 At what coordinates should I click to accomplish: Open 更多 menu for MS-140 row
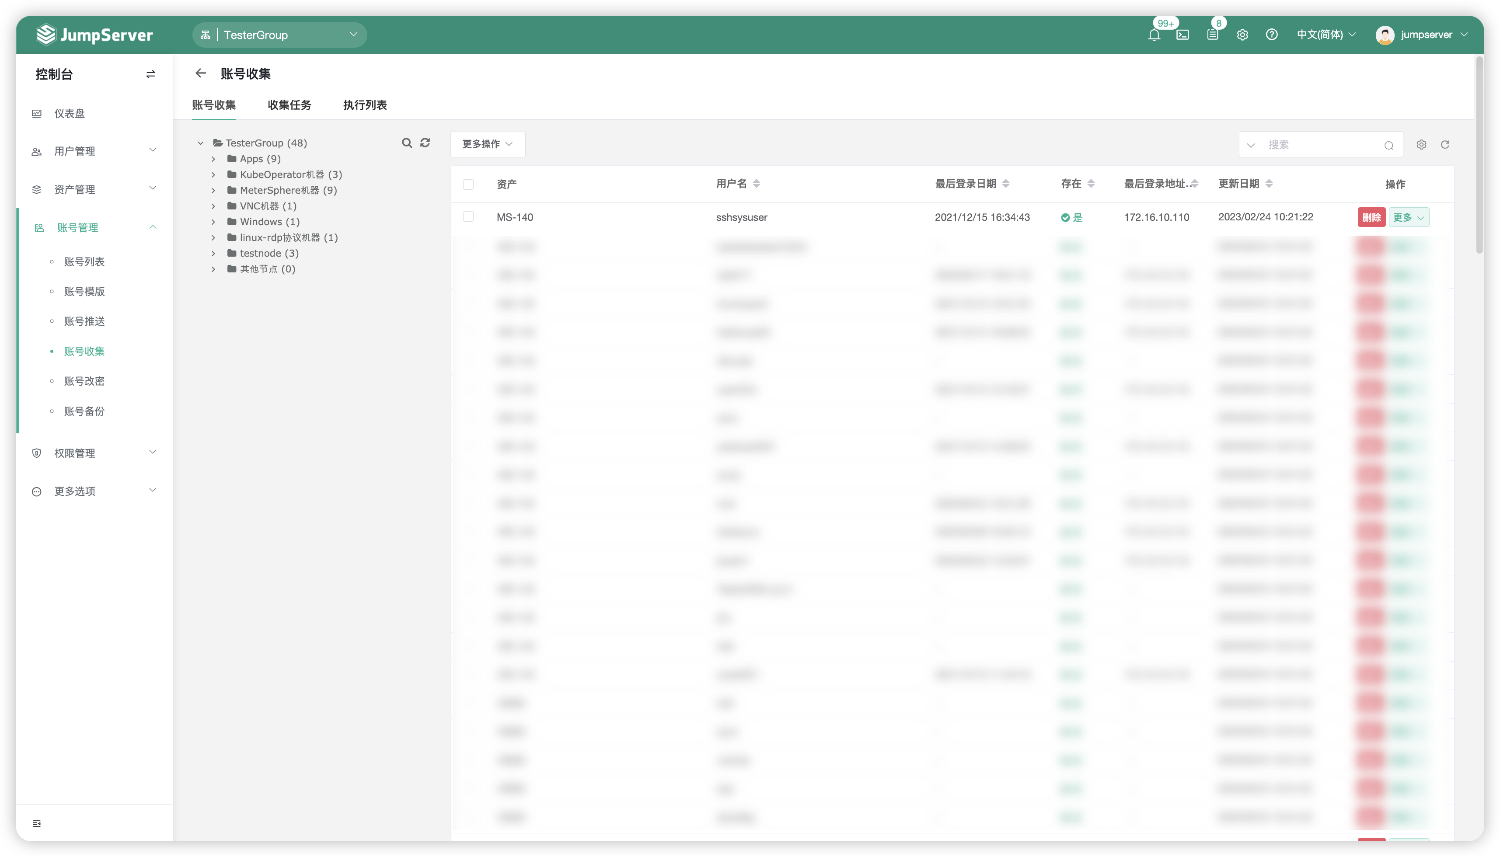1409,217
